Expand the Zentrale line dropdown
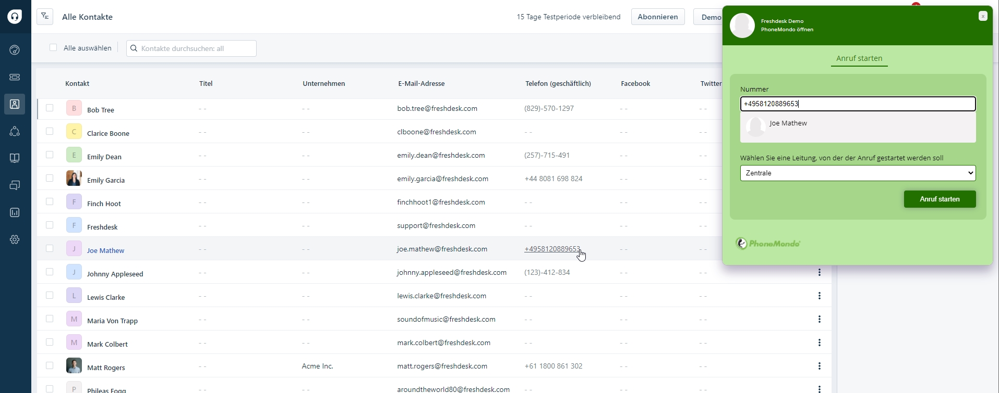Viewport: 999px width, 393px height. 858,173
